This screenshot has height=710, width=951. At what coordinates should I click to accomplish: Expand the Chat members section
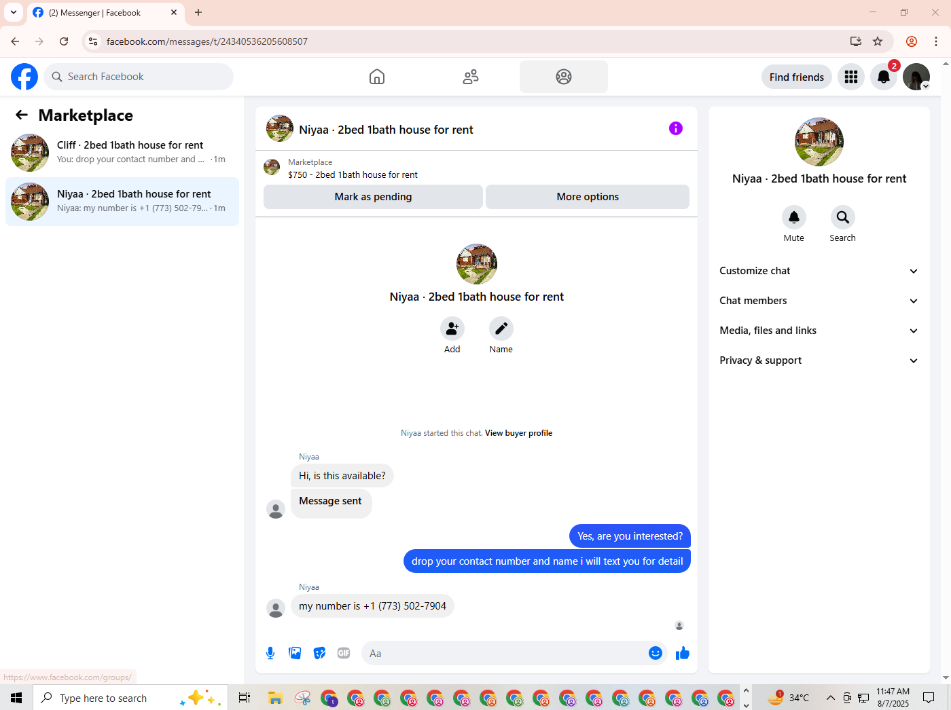click(819, 301)
